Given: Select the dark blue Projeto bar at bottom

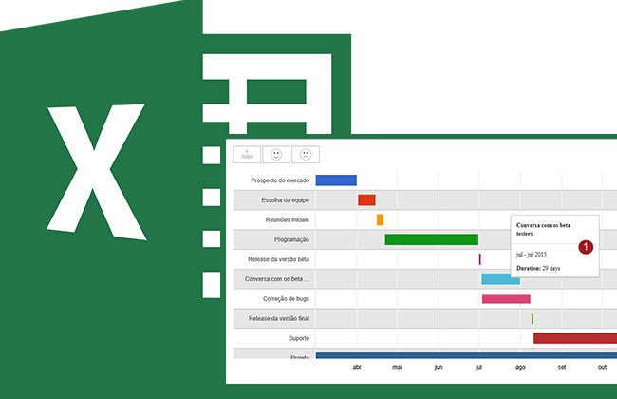Looking at the screenshot, I should pyautogui.click(x=466, y=355).
